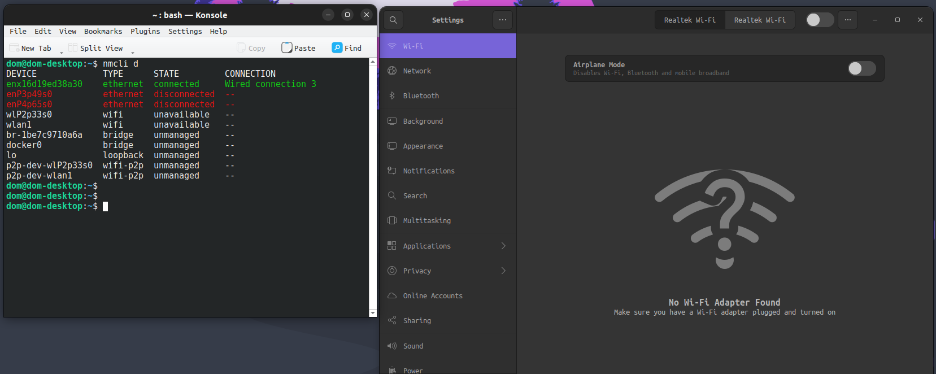This screenshot has width=936, height=374.
Task: Click the Split View button
Action: click(x=95, y=48)
